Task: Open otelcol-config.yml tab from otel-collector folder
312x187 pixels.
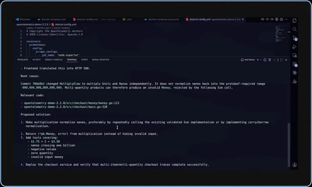Action: coord(94,19)
